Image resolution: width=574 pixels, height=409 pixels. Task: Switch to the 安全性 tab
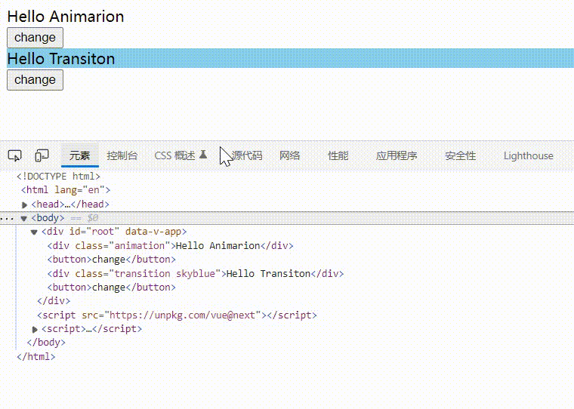coord(461,155)
